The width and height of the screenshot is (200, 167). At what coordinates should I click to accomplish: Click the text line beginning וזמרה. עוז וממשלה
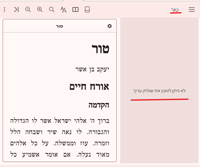[x=60, y=143]
